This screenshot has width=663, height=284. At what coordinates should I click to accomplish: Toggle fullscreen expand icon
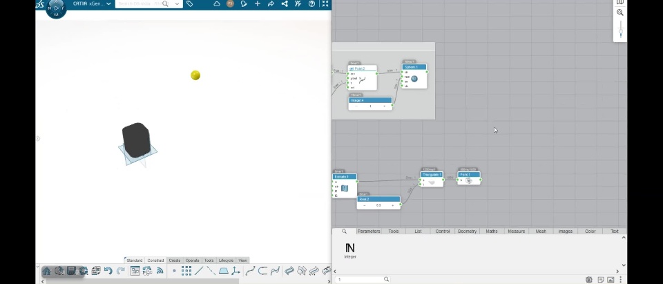(x=325, y=4)
